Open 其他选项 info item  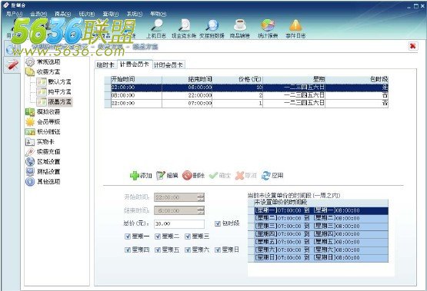pyautogui.click(x=43, y=181)
